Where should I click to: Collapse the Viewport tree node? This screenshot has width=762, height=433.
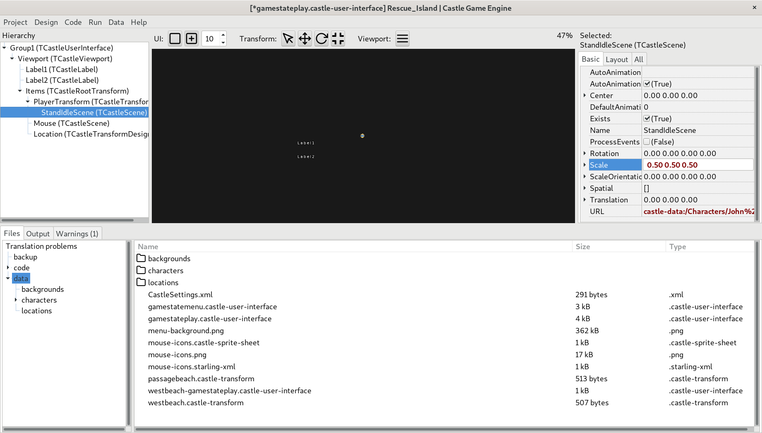[x=12, y=58]
